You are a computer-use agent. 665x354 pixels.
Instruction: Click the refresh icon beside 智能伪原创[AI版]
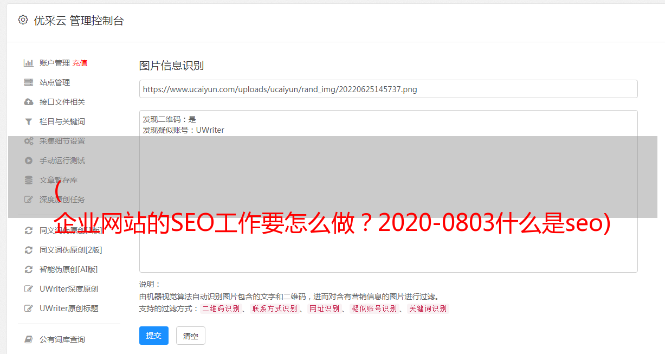click(x=29, y=269)
